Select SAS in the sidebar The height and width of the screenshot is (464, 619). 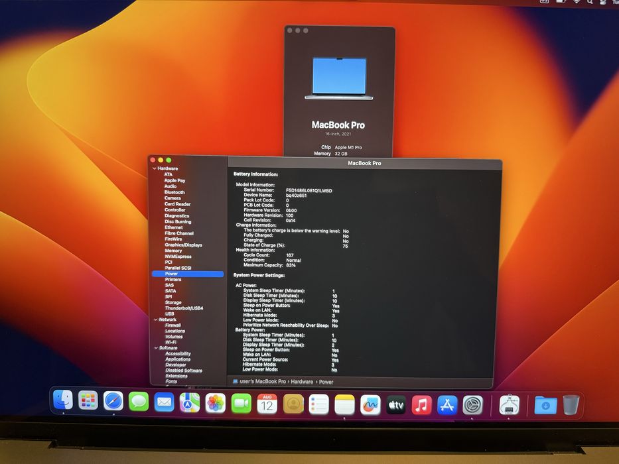click(x=169, y=285)
